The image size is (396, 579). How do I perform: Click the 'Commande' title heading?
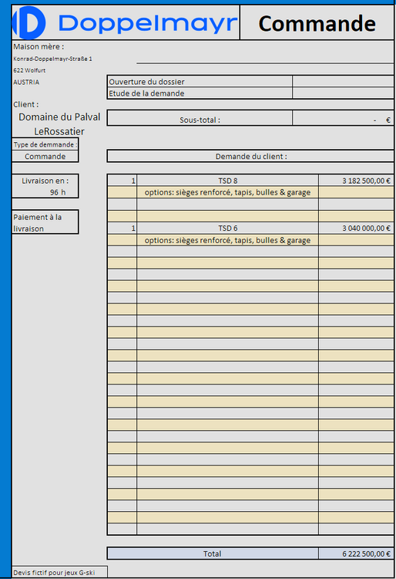point(317,24)
